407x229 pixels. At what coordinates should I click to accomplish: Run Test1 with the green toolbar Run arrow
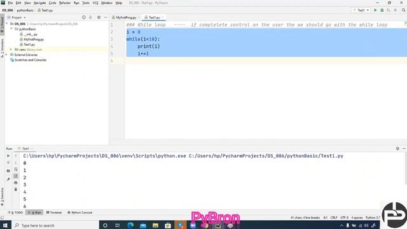375,10
